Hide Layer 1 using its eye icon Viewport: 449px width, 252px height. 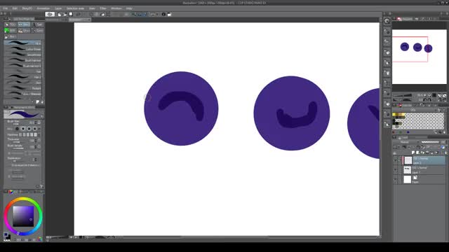[x=396, y=170]
